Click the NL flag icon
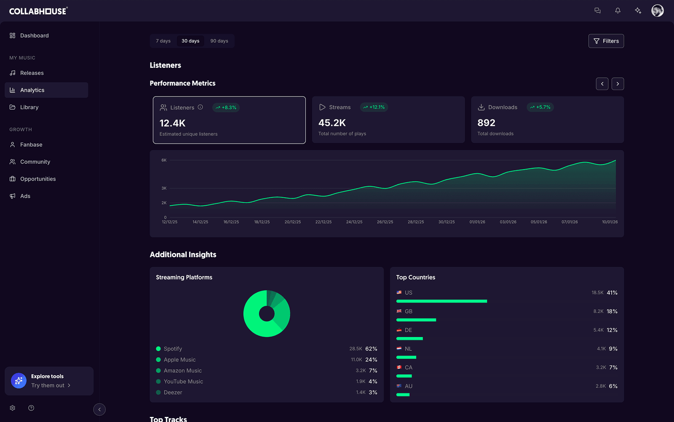Screen dimensions: 674x422 coord(399,349)
